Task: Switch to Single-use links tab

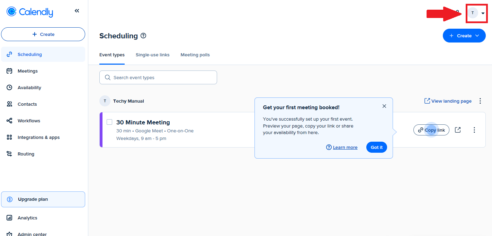Action: point(152,55)
